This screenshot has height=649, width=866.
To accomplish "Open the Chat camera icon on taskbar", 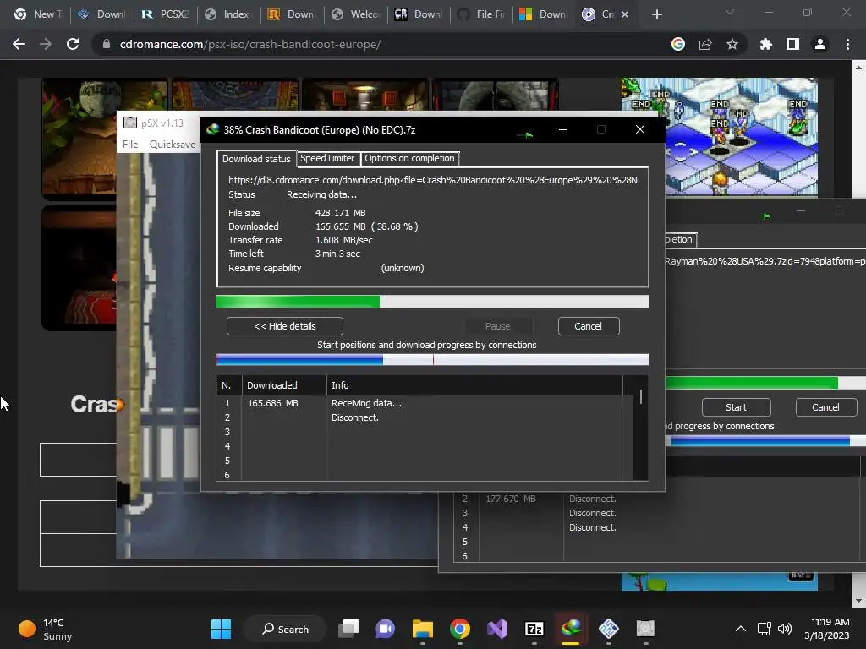I will tap(385, 629).
